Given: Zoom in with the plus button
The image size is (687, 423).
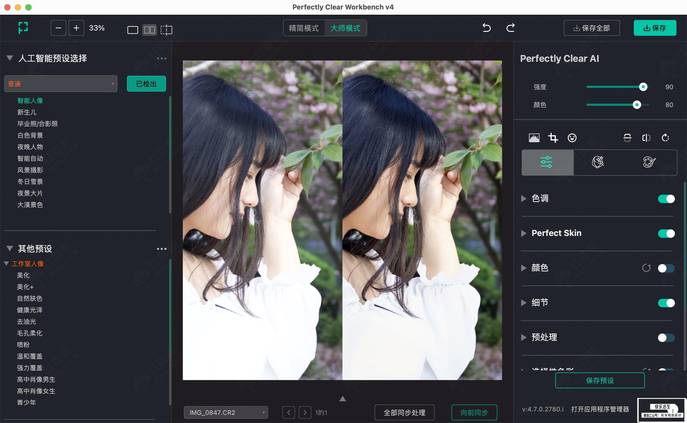Looking at the screenshot, I should tap(76, 28).
